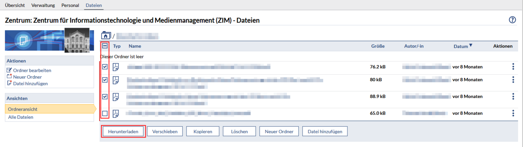Sort the list by Name column header

coord(135,46)
